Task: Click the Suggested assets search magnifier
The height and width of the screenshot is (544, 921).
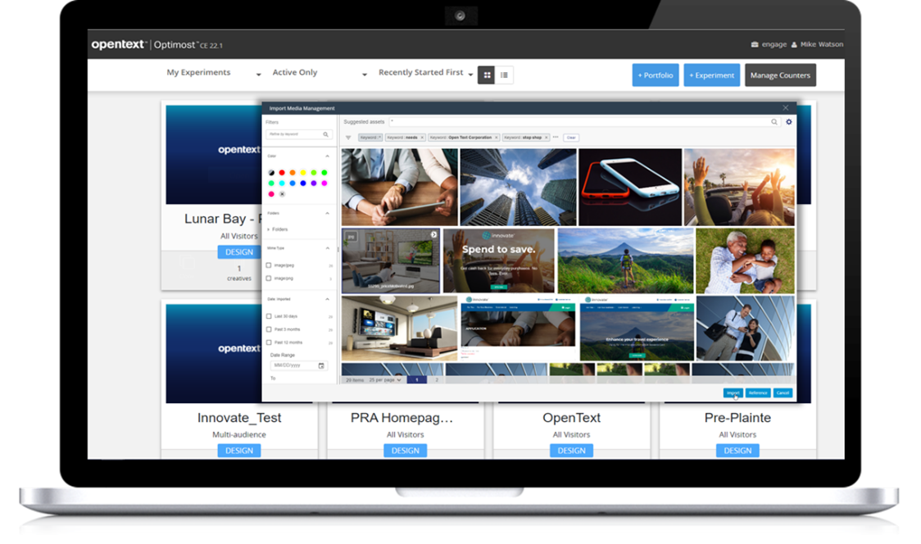Action: point(774,122)
